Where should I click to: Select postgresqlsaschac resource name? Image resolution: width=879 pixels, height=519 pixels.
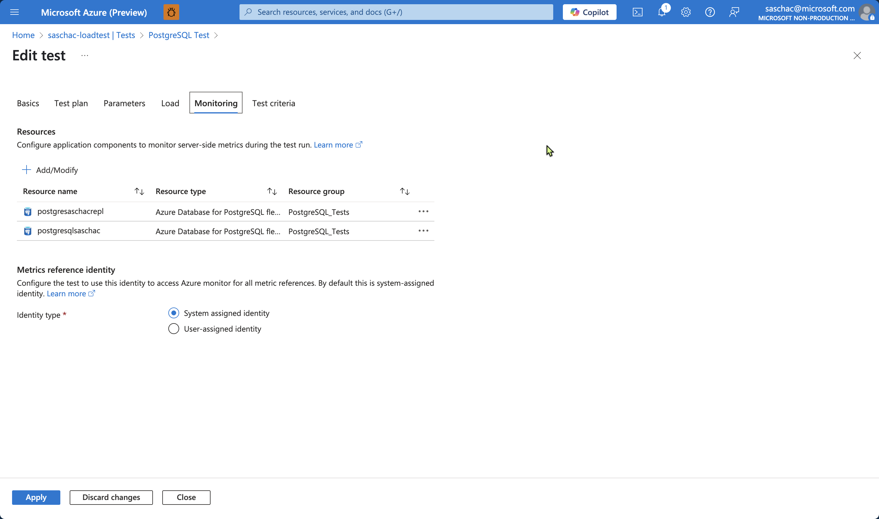69,231
